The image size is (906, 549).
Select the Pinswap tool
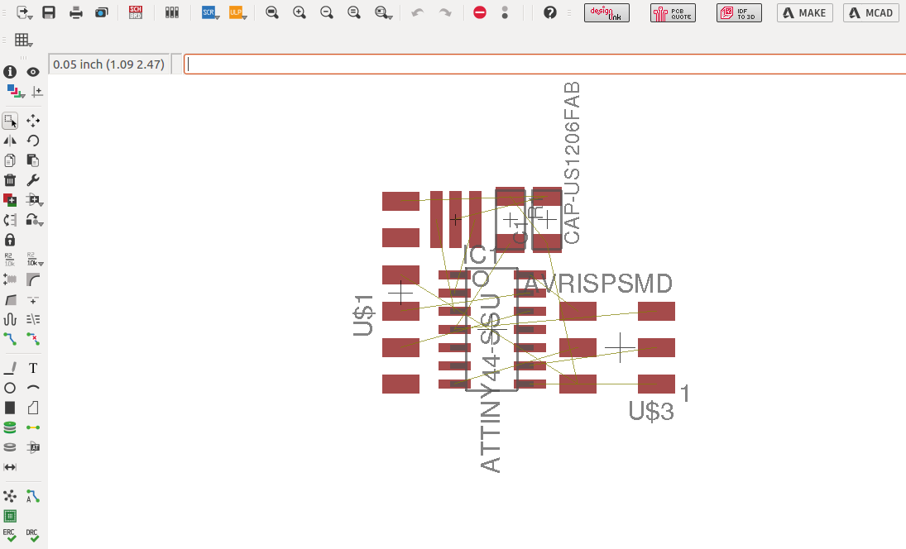(10, 220)
